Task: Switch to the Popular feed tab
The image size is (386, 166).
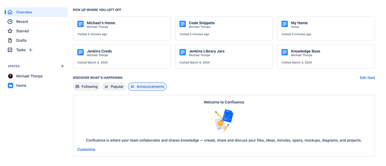Action: click(114, 86)
